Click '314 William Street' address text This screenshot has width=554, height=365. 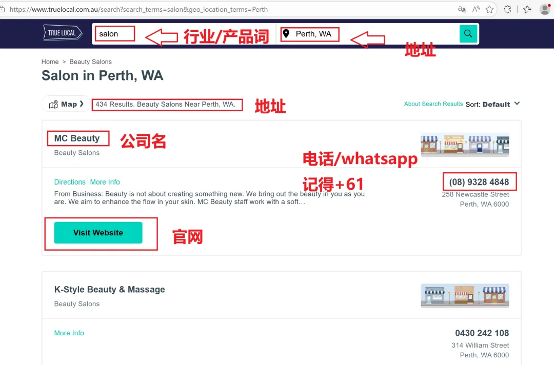[x=480, y=345]
